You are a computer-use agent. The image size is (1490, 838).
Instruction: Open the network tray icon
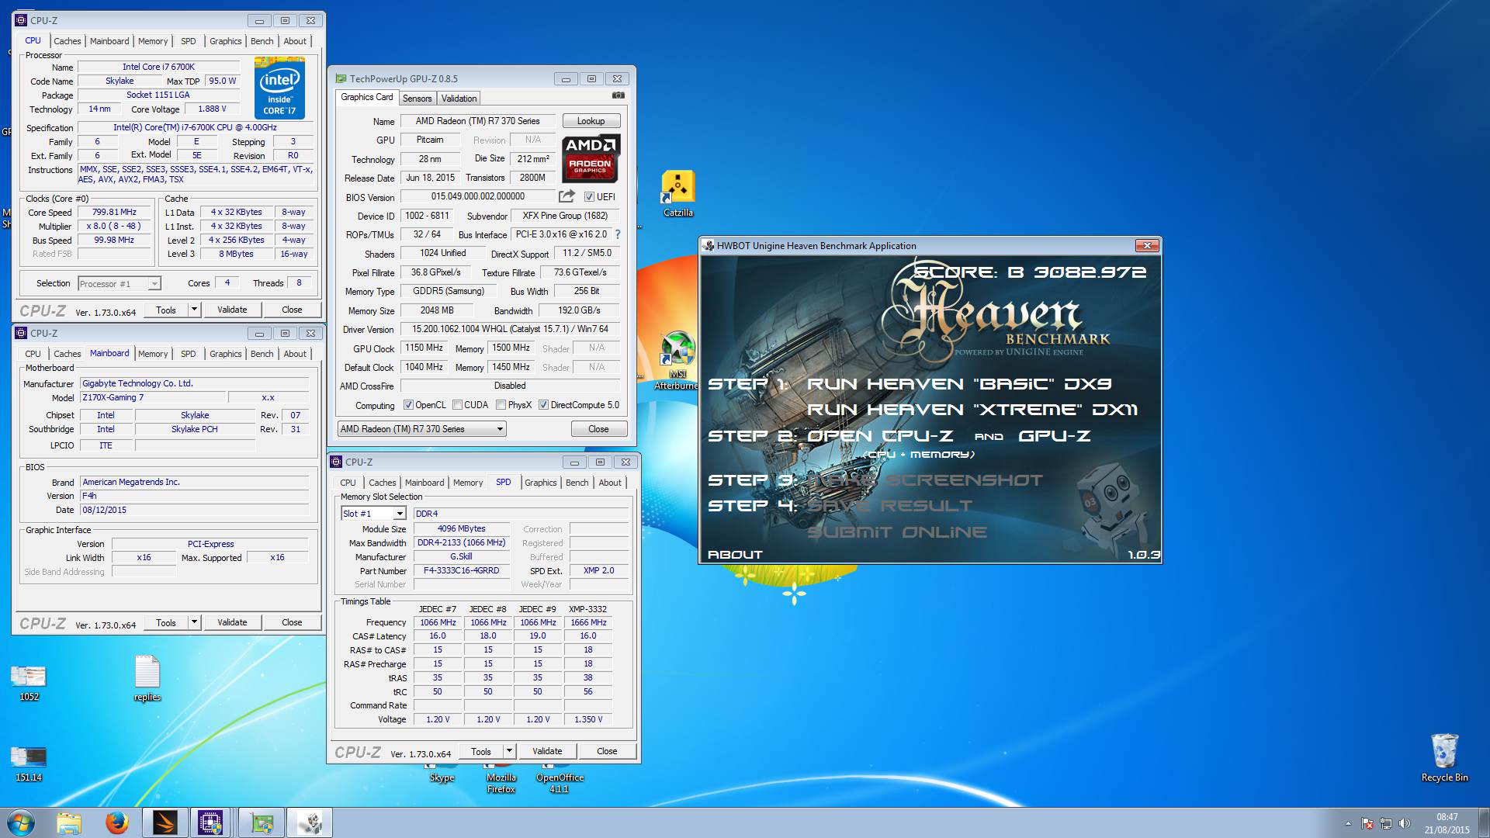1386,823
